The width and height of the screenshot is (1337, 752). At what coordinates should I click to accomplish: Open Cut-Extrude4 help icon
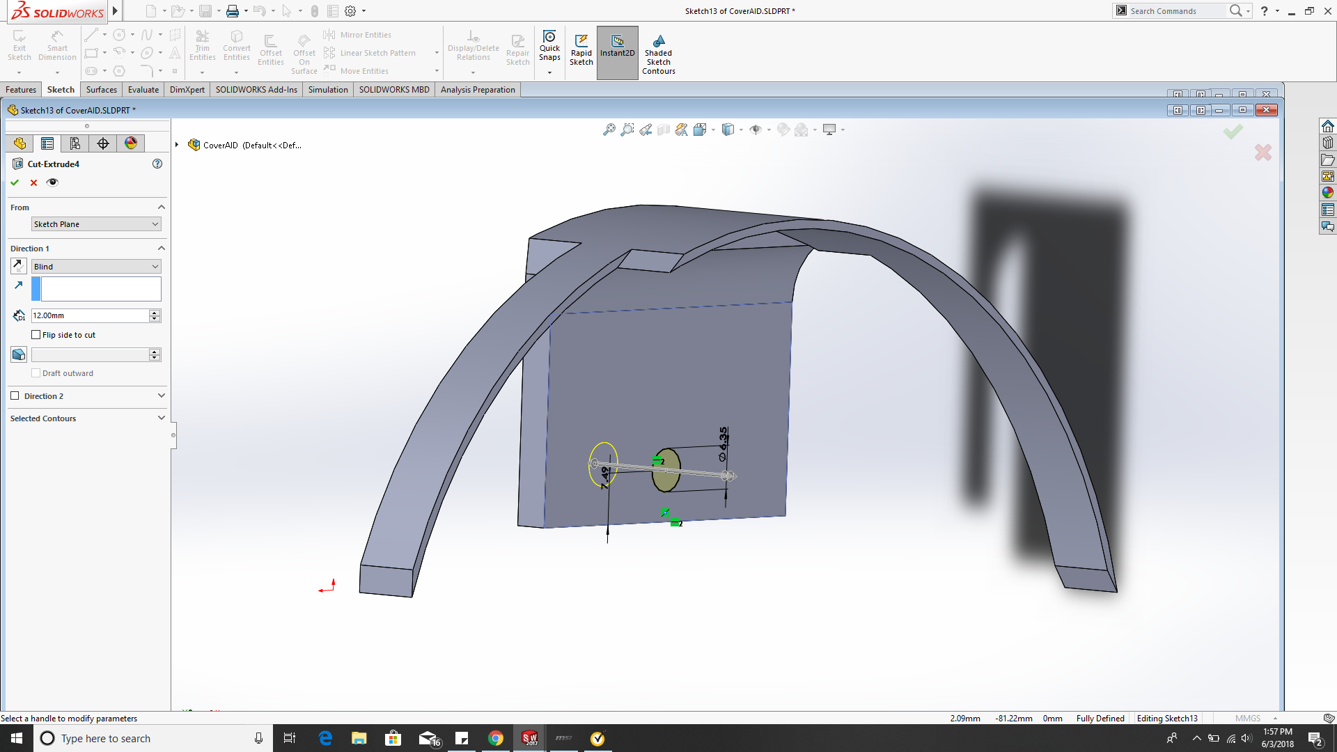point(157,164)
